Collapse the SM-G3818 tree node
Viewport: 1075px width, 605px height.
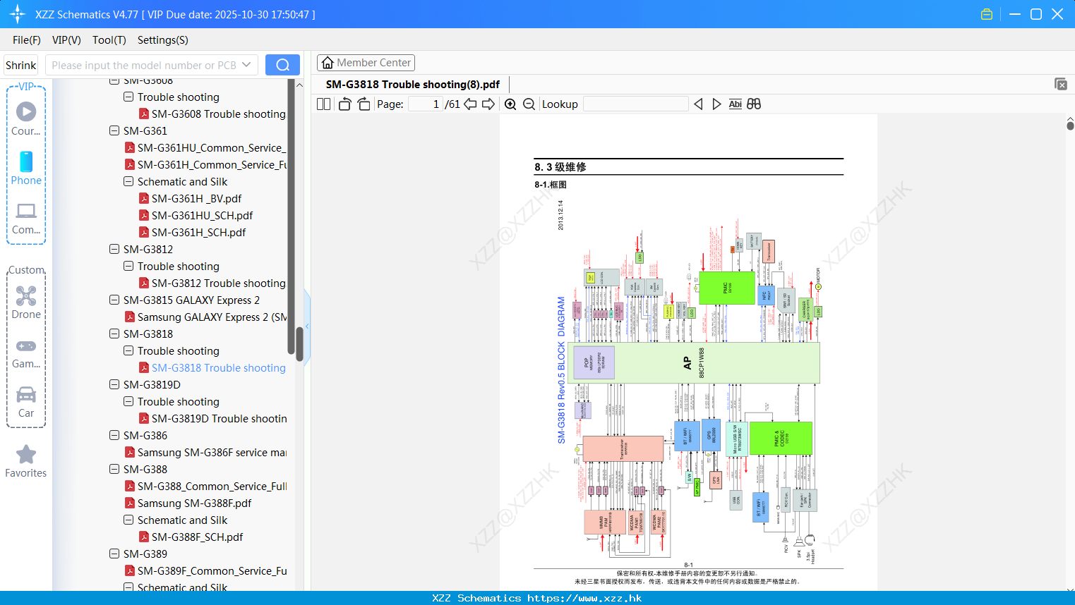(x=114, y=334)
